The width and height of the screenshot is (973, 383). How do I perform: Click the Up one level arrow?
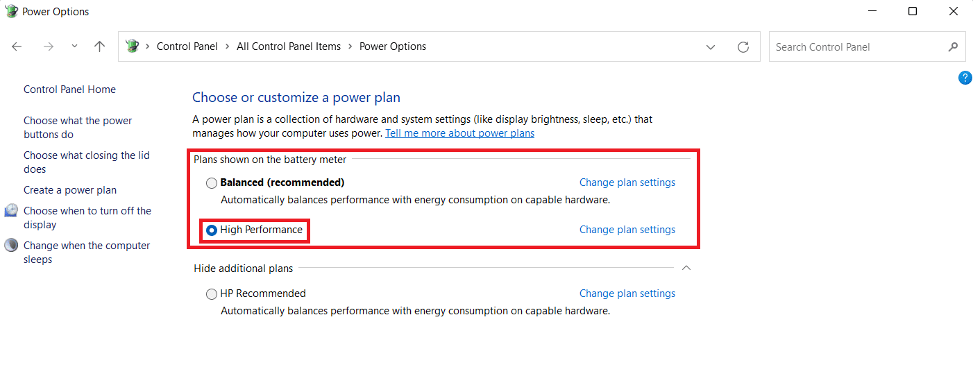tap(100, 46)
